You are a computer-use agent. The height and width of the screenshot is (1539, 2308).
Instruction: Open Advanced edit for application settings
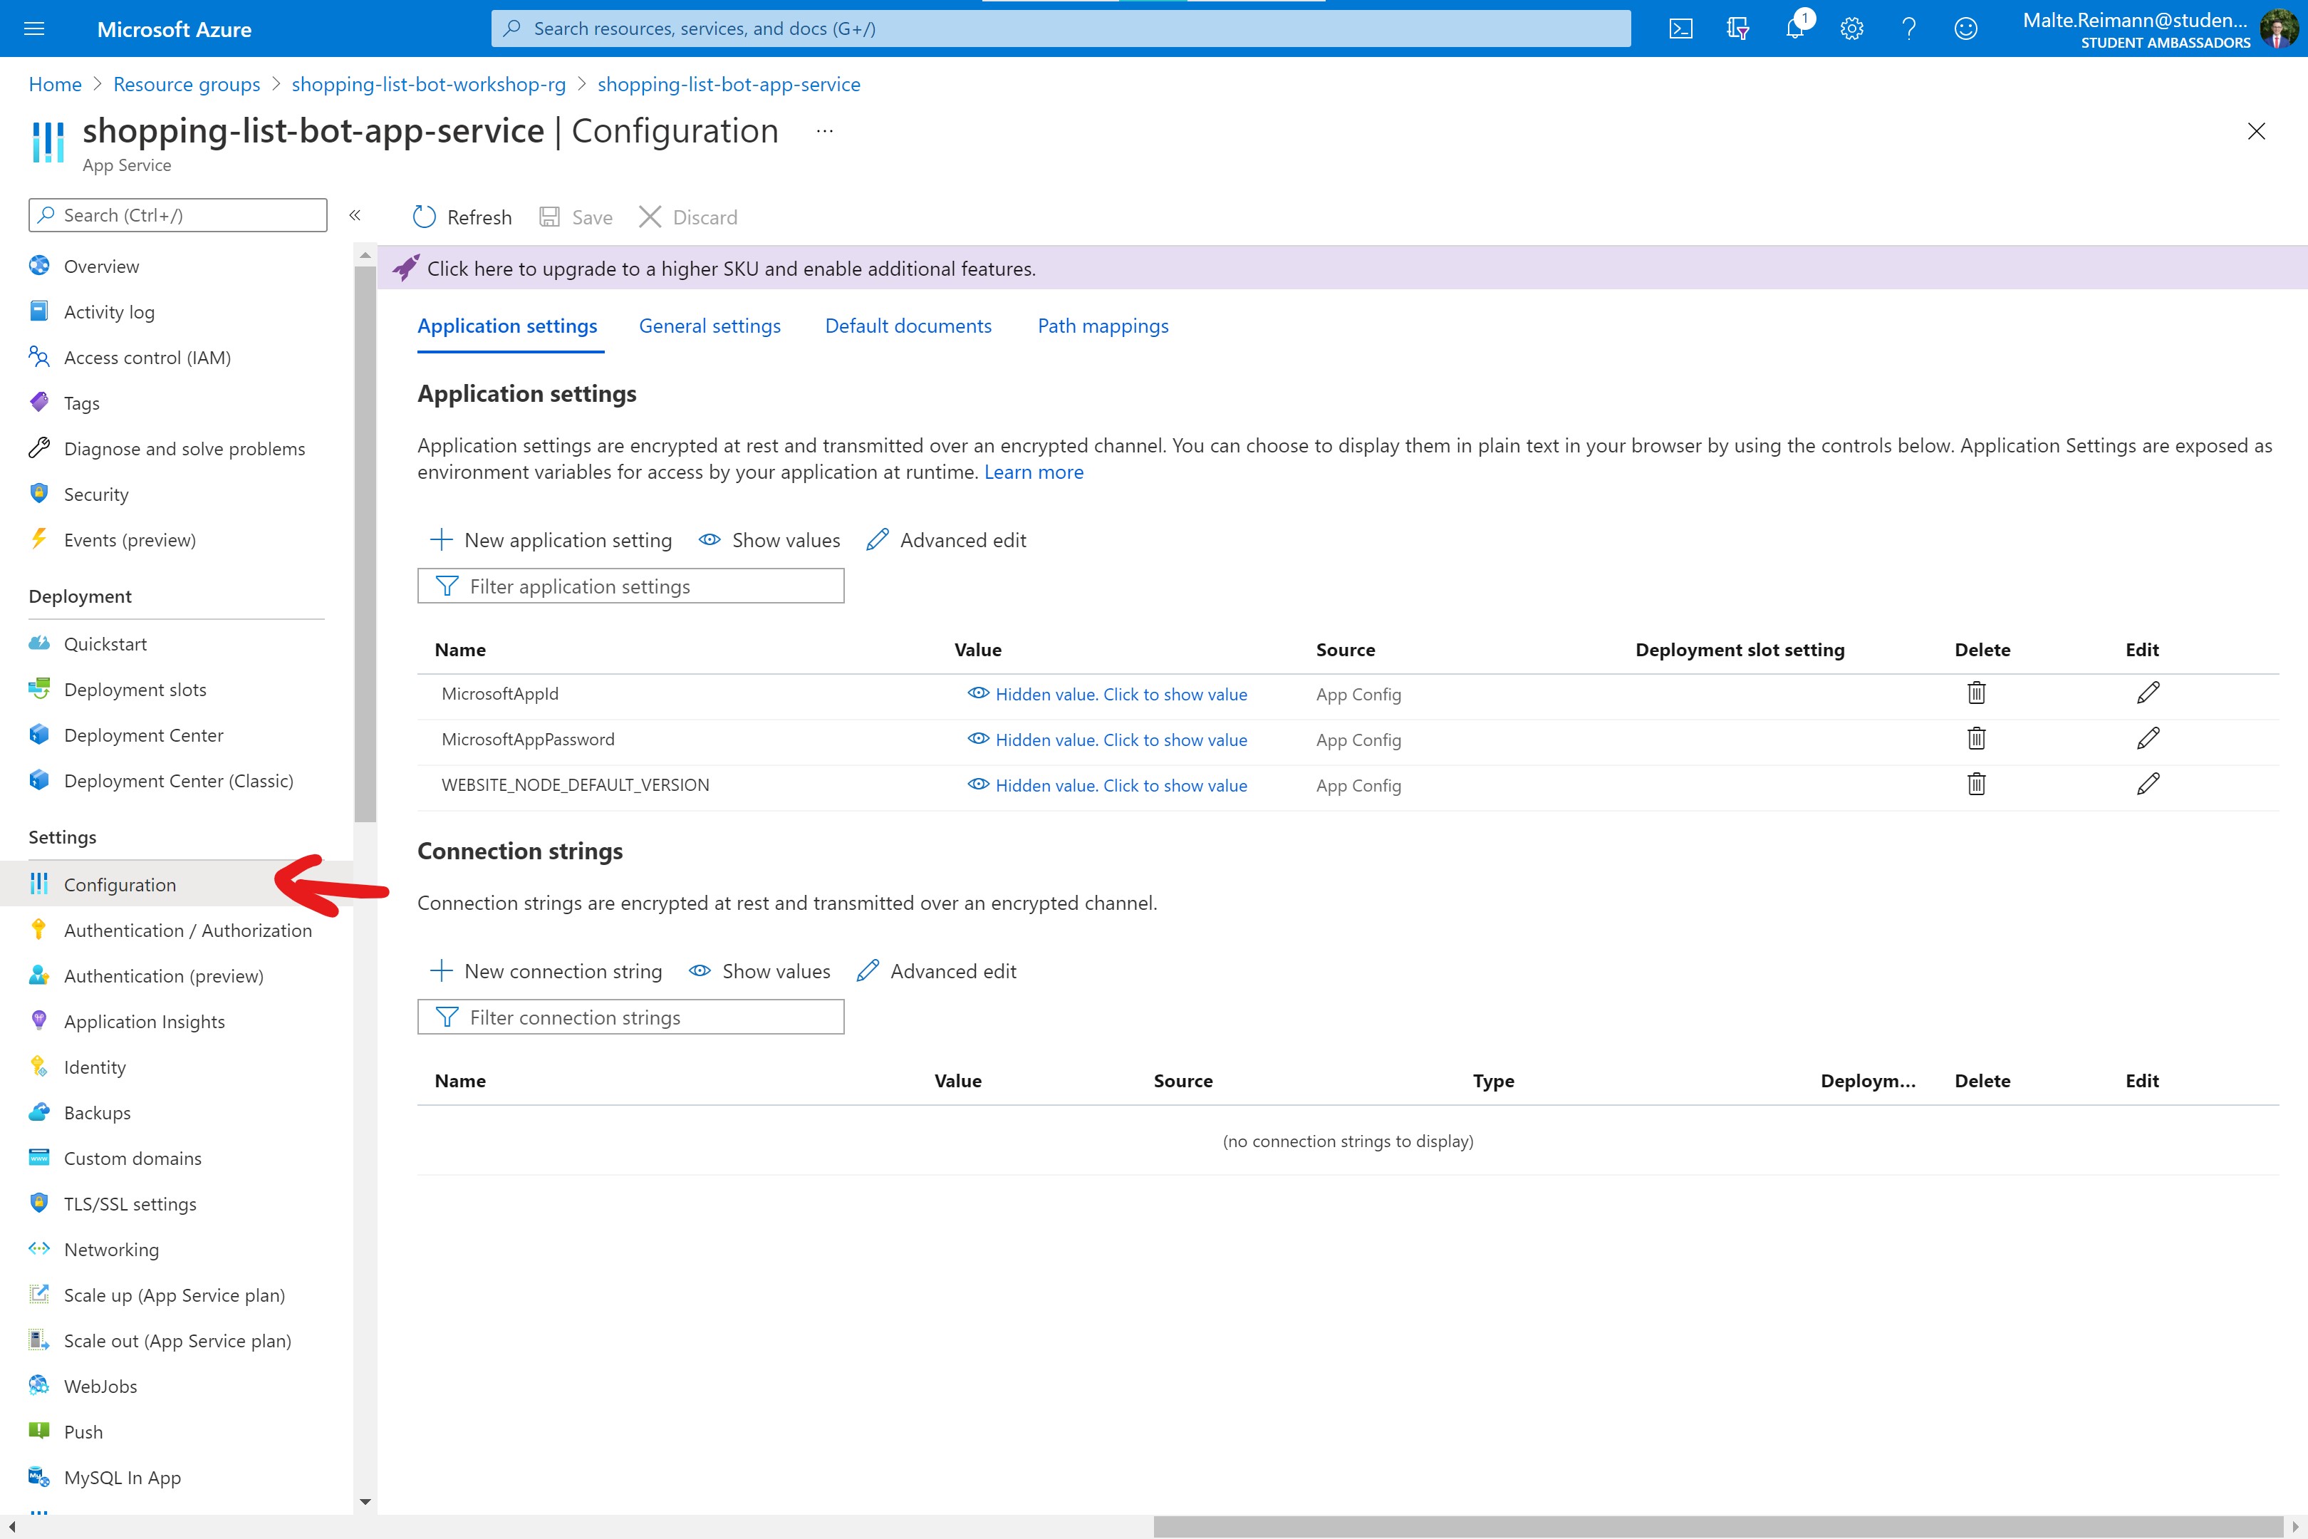point(946,540)
